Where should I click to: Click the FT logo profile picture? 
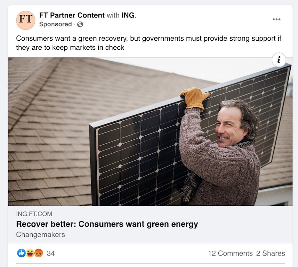(x=26, y=20)
